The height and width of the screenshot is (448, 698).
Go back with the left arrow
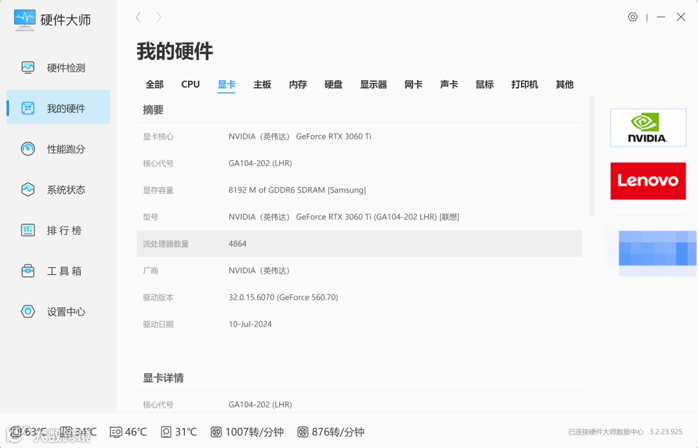(138, 17)
